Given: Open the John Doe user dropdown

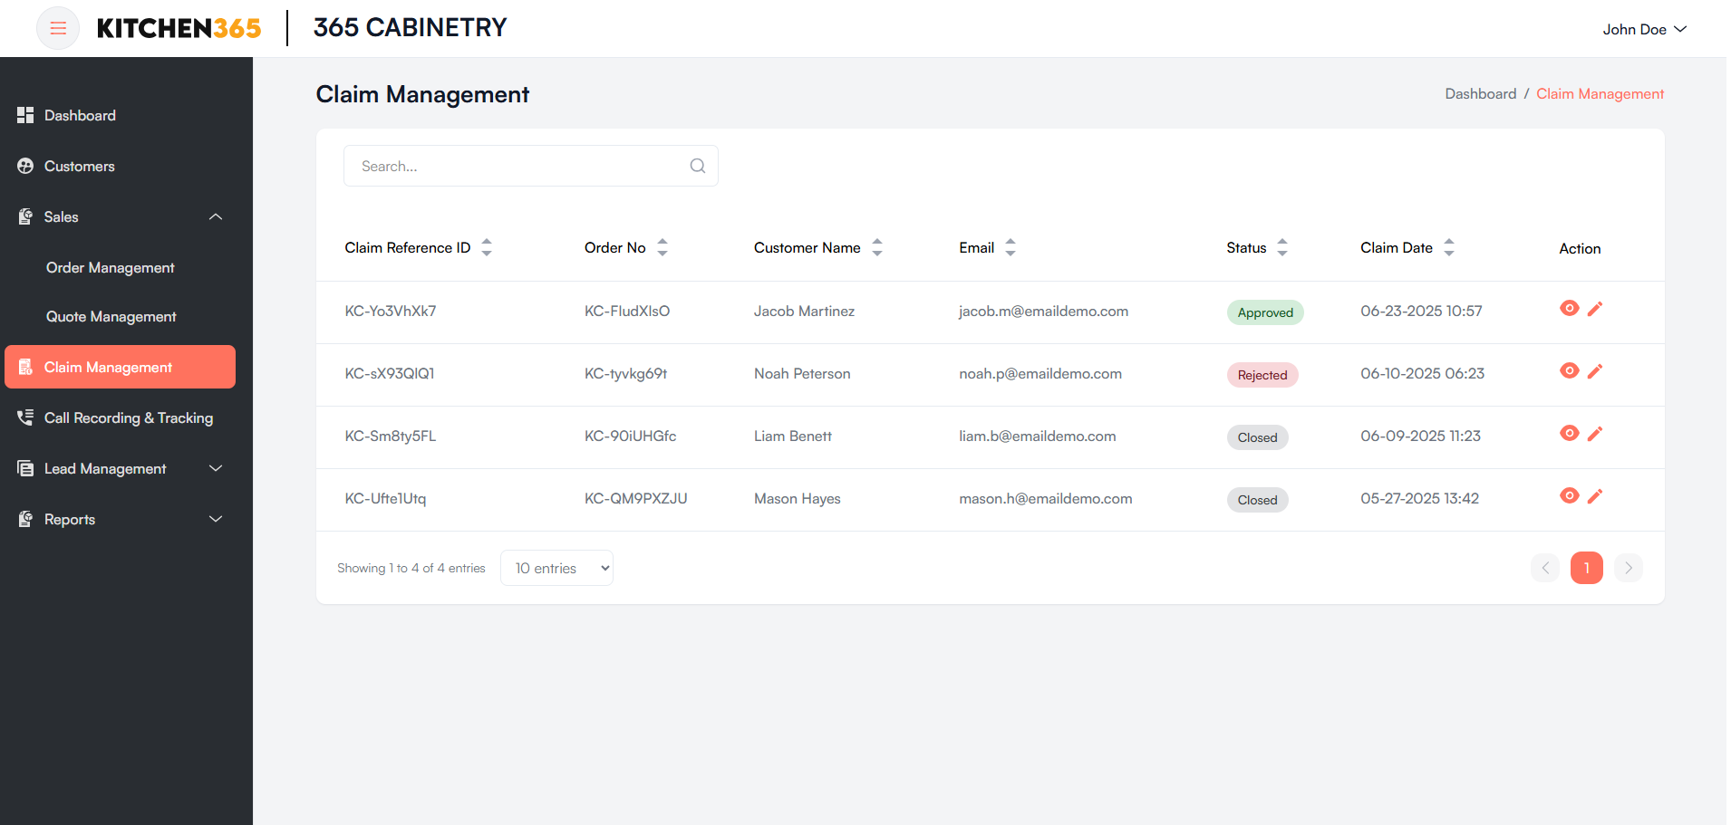Looking at the screenshot, I should click(1643, 29).
